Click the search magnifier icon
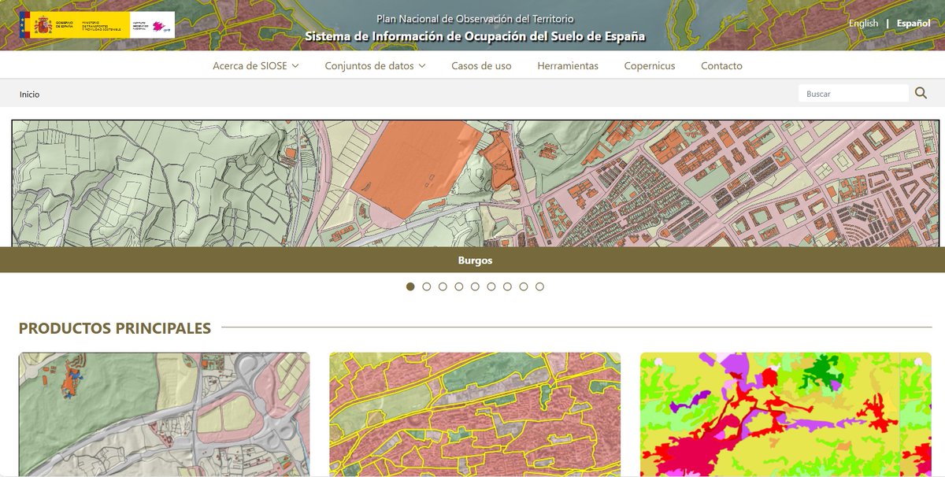945x477 pixels. [x=921, y=94]
